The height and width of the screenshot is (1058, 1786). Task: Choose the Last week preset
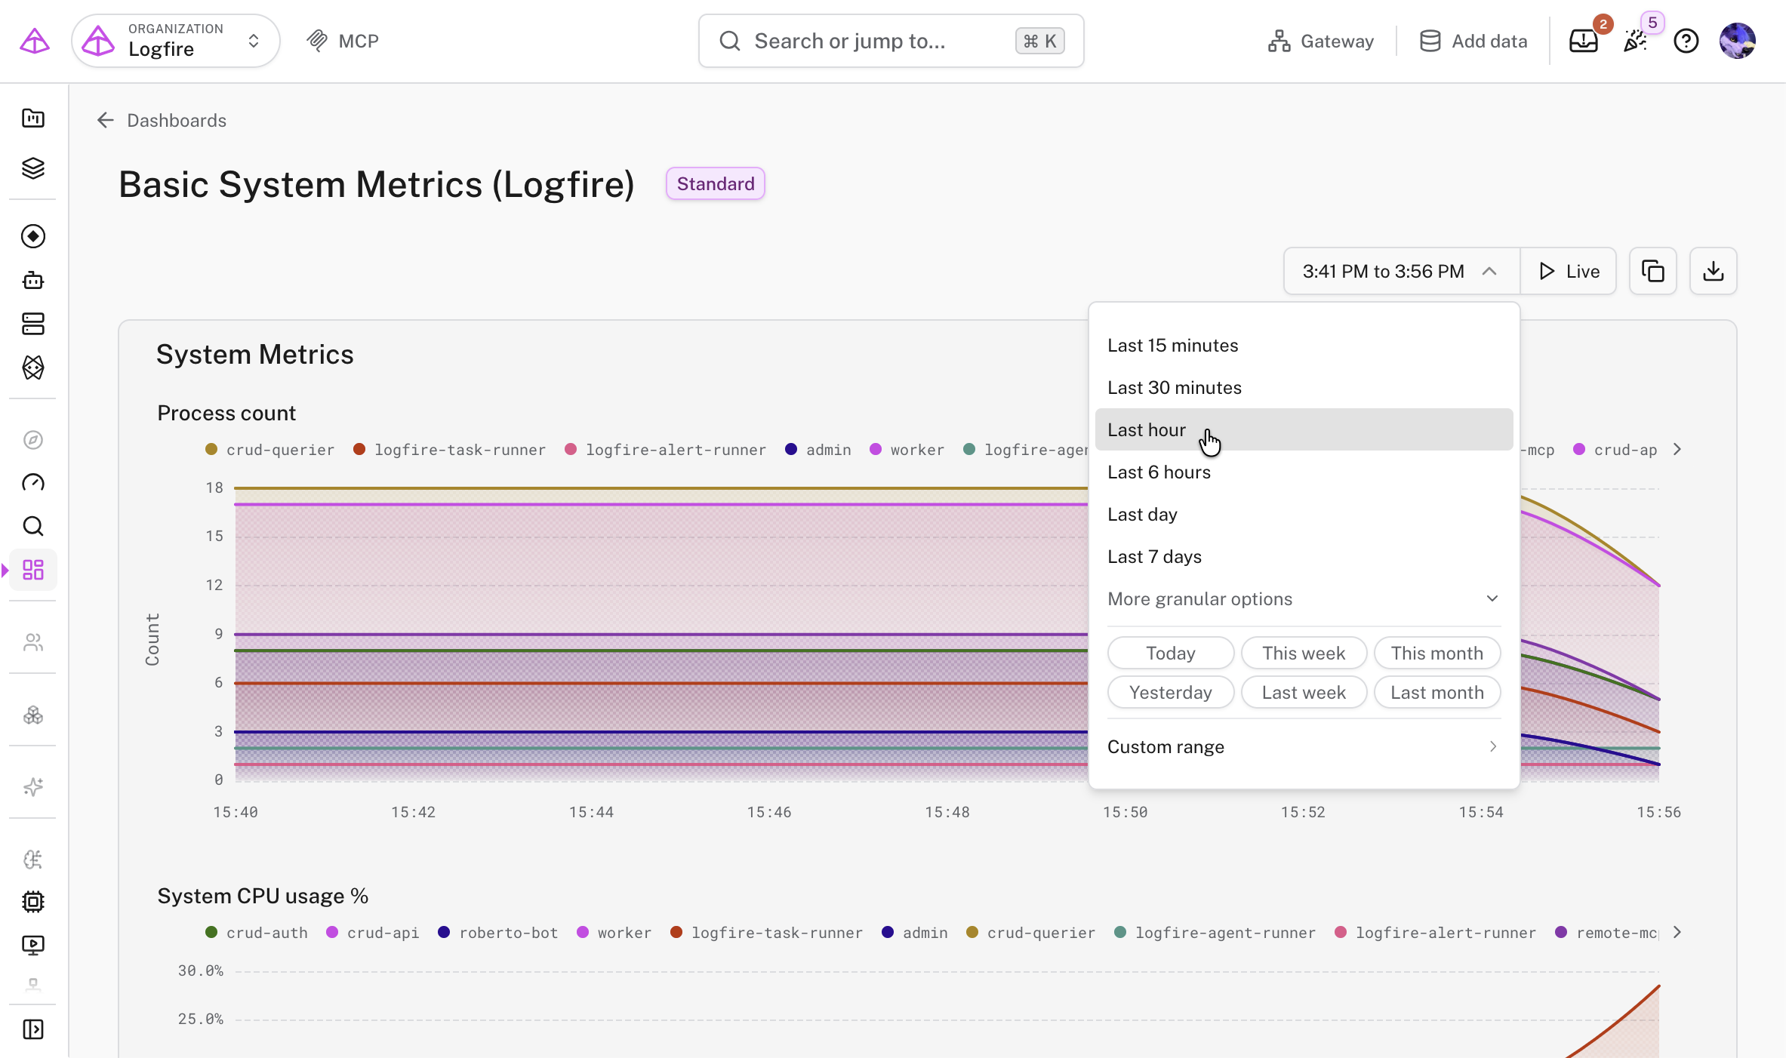point(1304,693)
